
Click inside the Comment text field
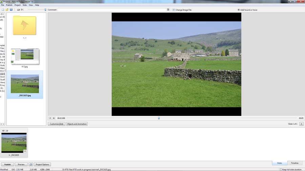(112, 10)
